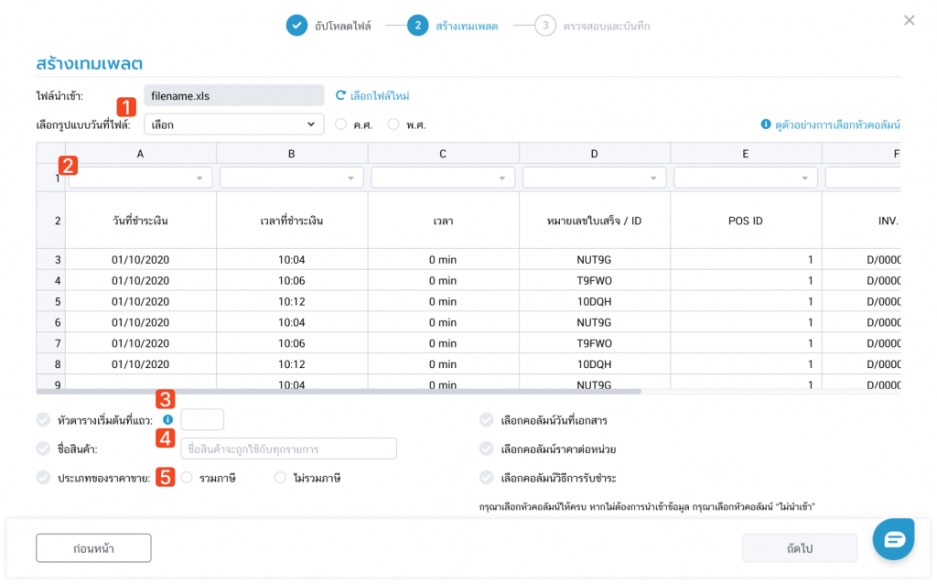The image size is (937, 584).
Task: Click check icon beside document date column
Action: pyautogui.click(x=486, y=421)
